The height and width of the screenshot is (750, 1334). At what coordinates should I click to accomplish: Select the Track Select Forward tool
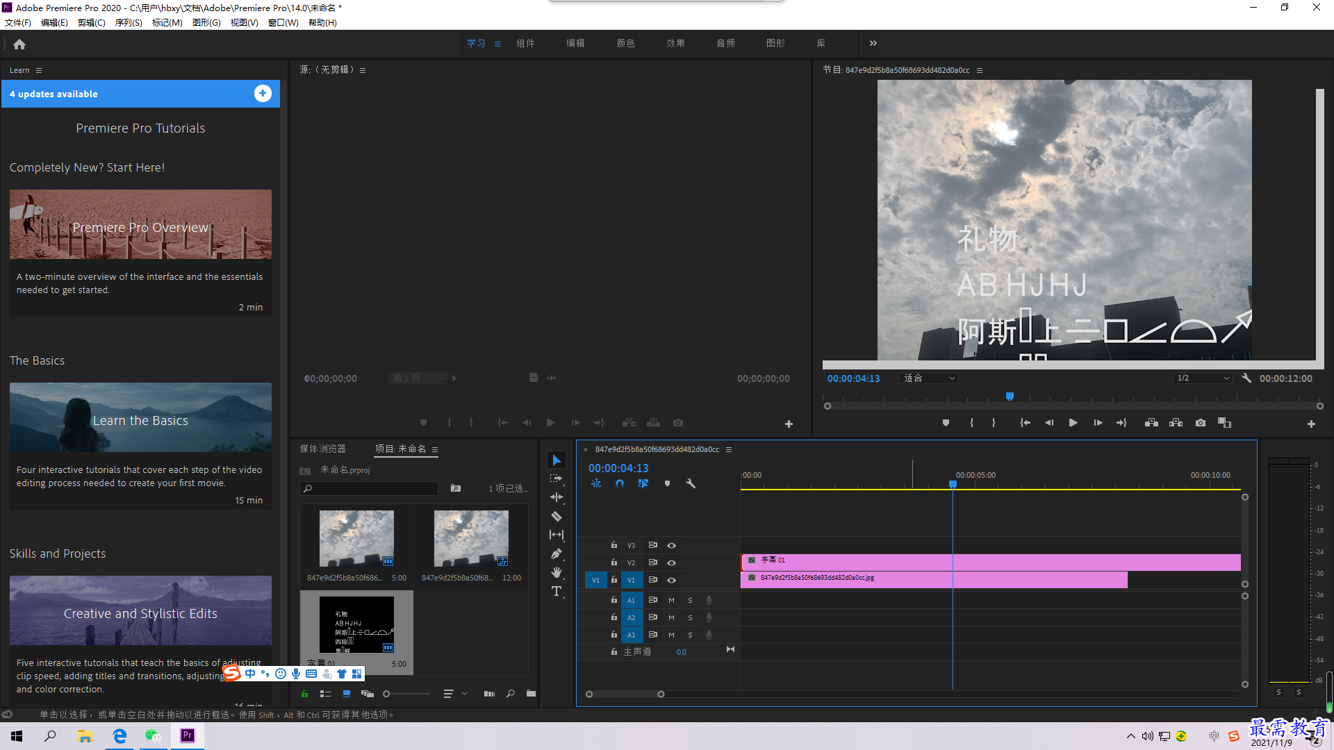[x=557, y=478]
